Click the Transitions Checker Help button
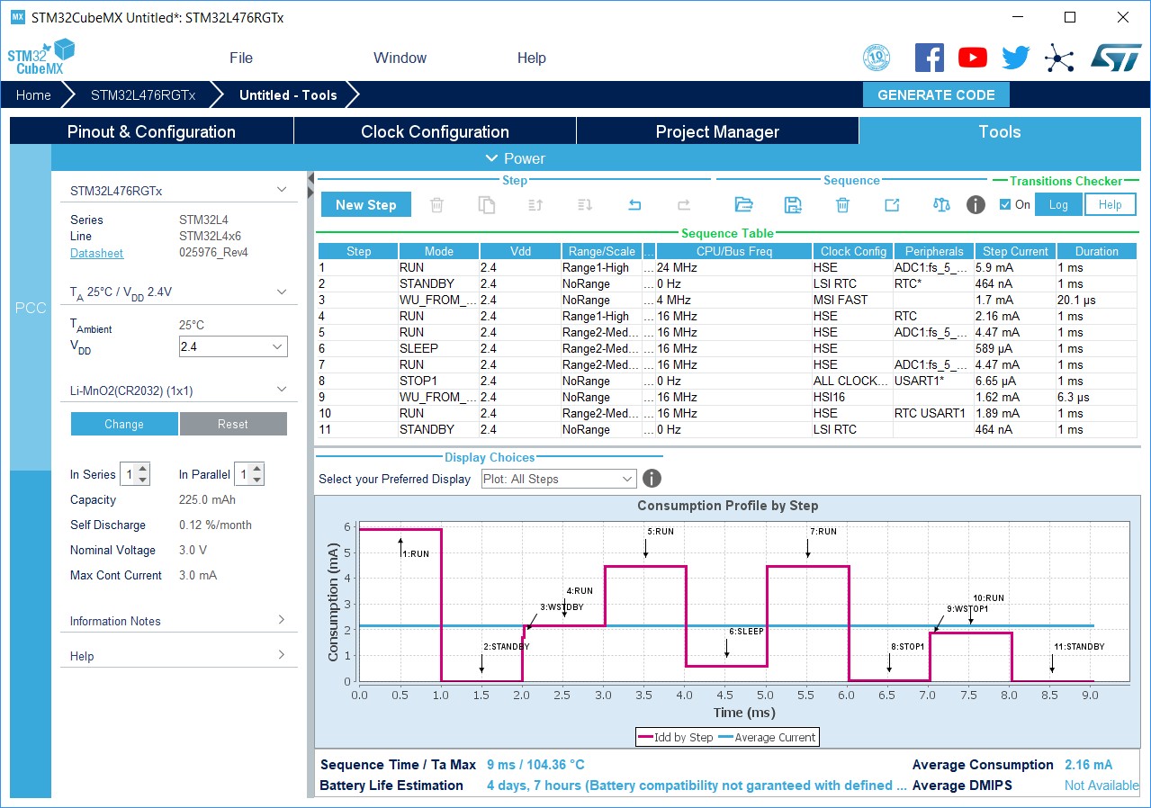 point(1110,205)
